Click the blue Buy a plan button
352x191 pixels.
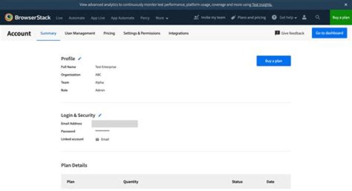(274, 61)
